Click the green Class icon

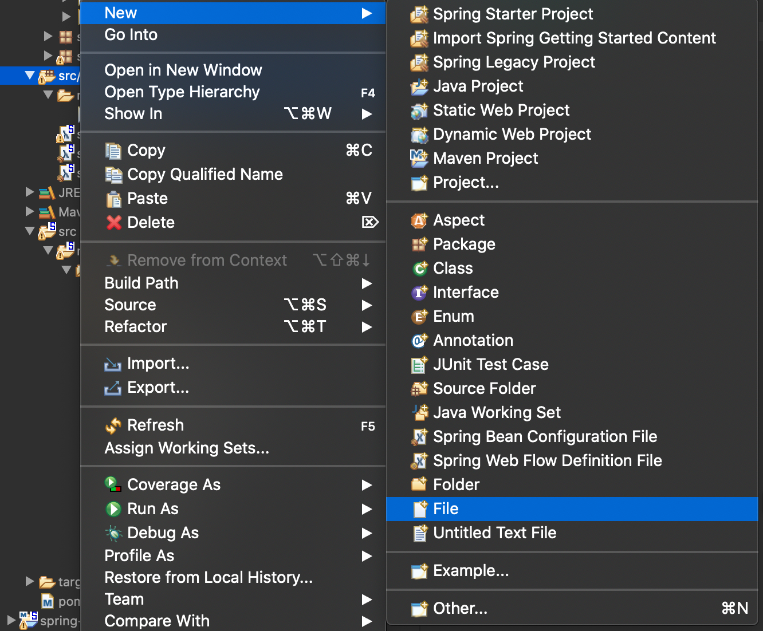point(419,269)
